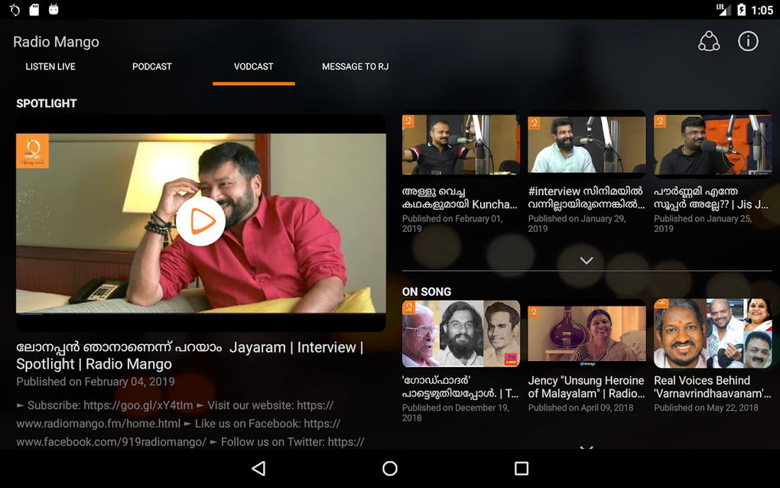780x488 pixels.
Task: Click 'Published on April 09, 2018' text
Action: click(x=580, y=408)
